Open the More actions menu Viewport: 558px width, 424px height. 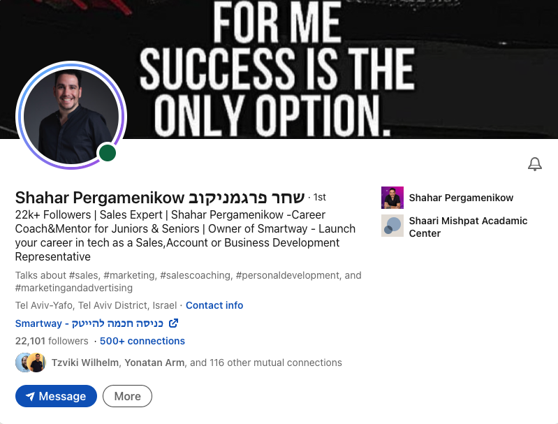127,396
